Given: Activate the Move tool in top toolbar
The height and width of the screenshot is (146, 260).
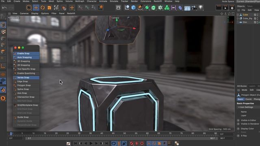Looking at the screenshot, I should pyautogui.click(x=36, y=8).
